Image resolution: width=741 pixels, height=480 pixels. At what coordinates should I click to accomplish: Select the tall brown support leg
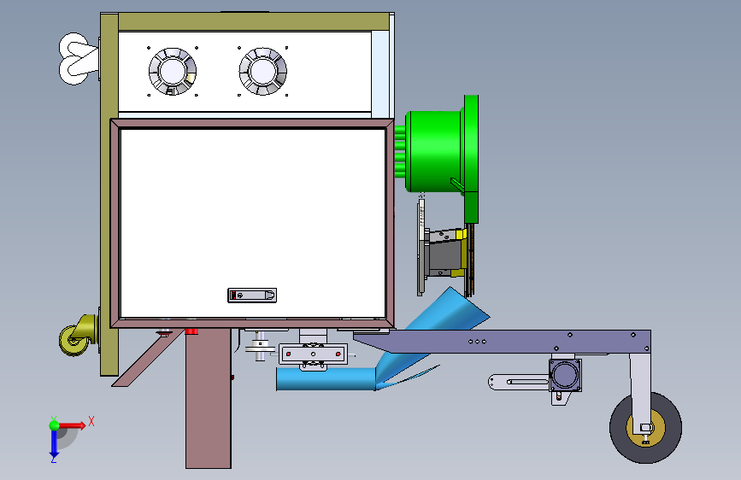click(209, 398)
